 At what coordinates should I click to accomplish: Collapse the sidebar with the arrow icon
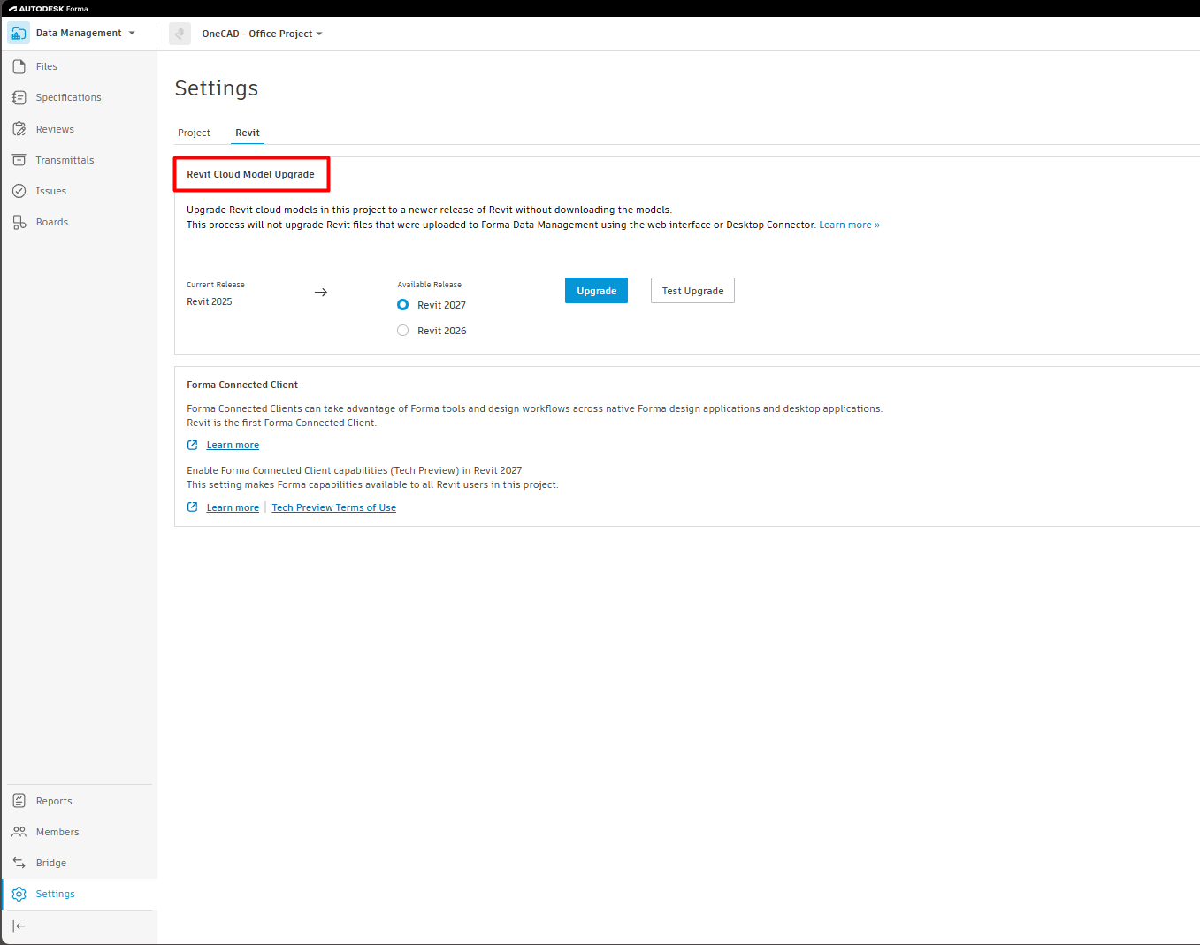click(x=19, y=926)
